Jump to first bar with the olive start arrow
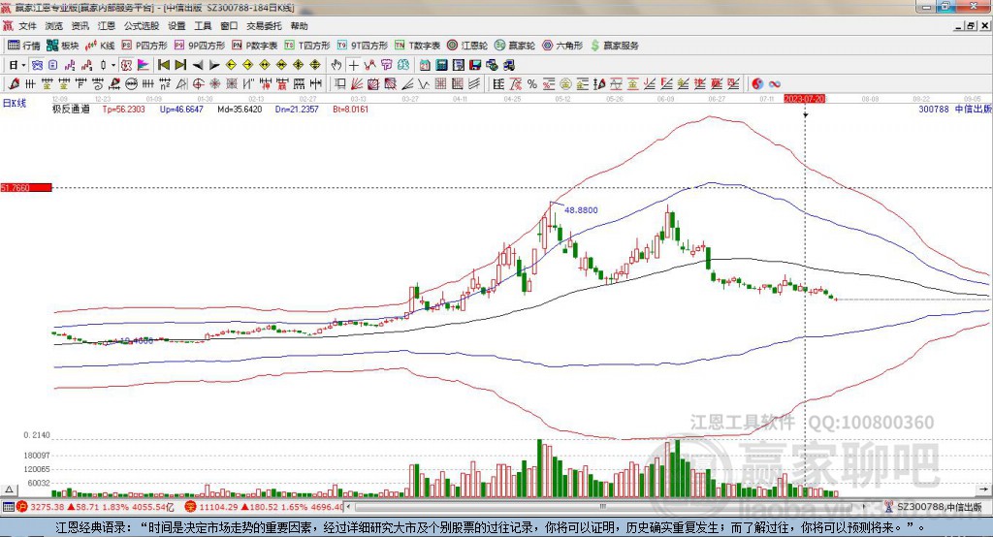Image resolution: width=993 pixels, height=537 pixels. click(x=163, y=65)
